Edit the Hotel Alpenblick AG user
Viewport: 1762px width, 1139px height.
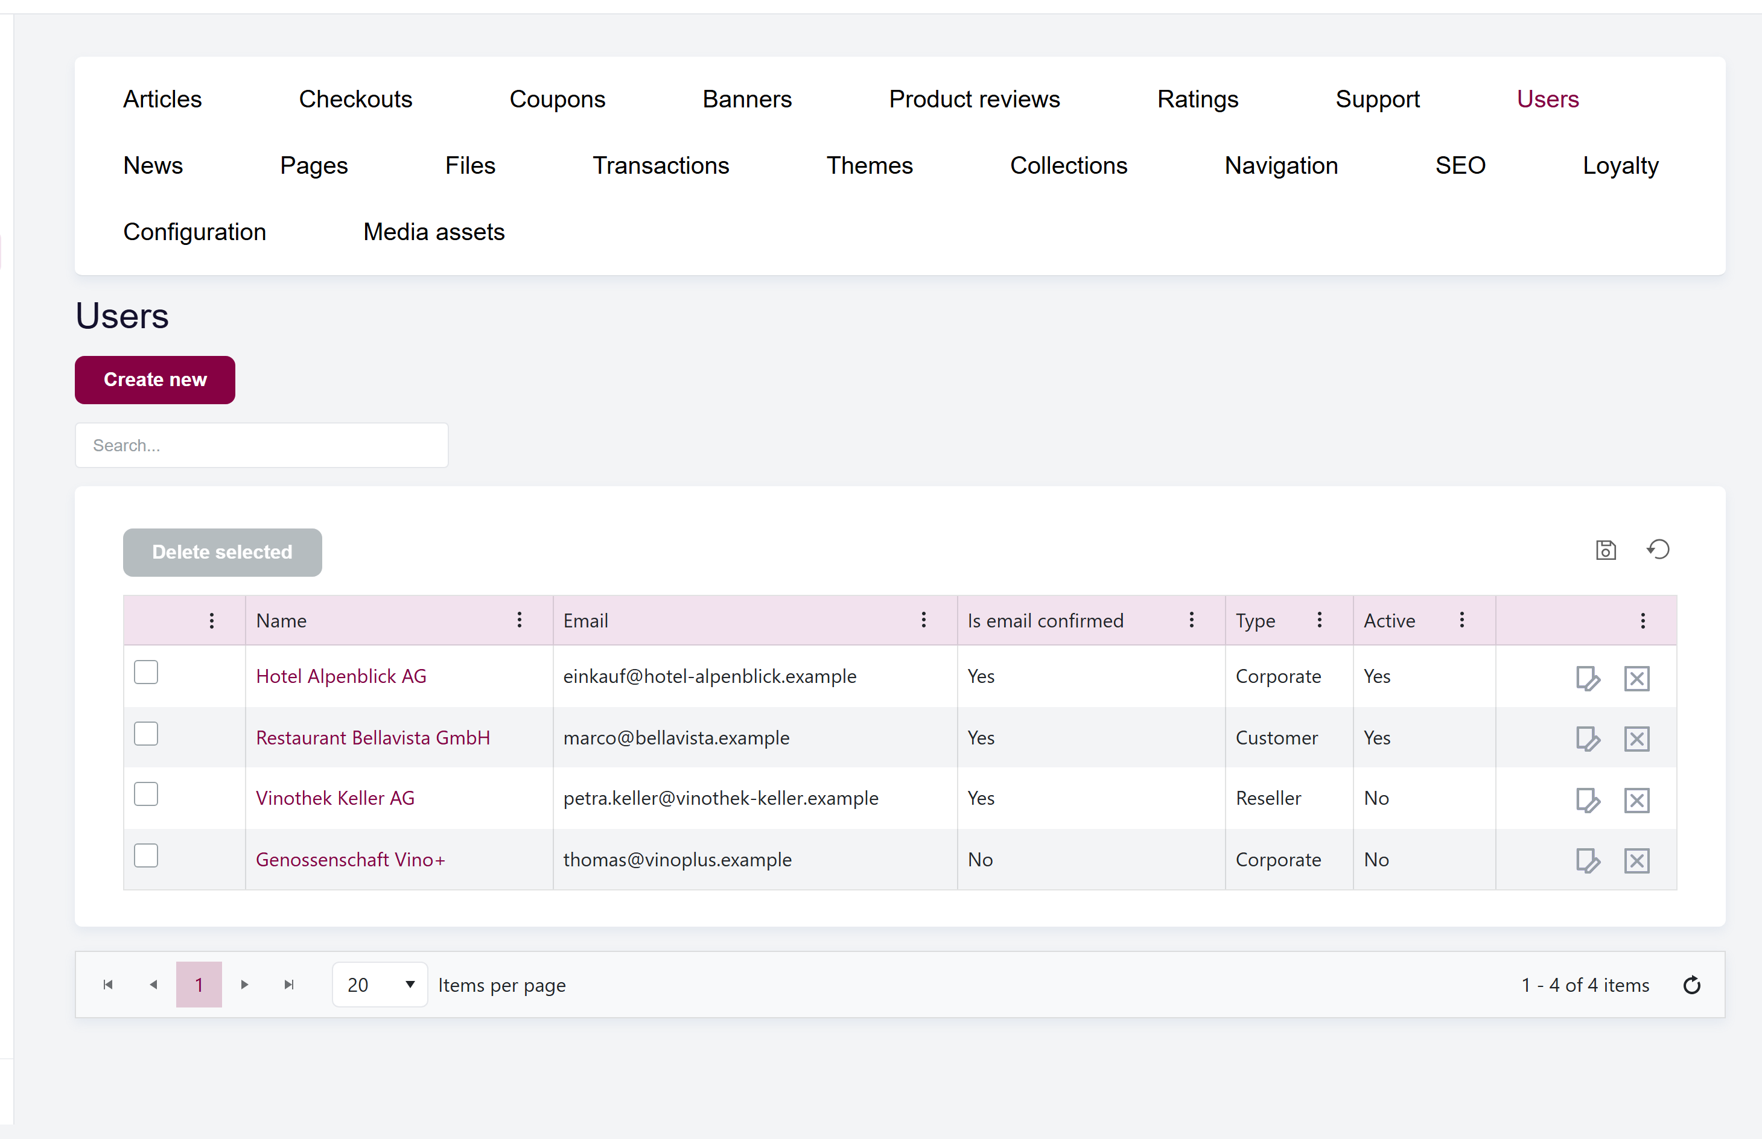click(1588, 678)
